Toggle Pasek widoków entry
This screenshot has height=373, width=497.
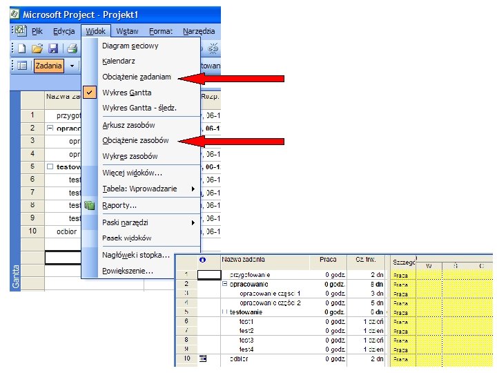pyautogui.click(x=127, y=238)
